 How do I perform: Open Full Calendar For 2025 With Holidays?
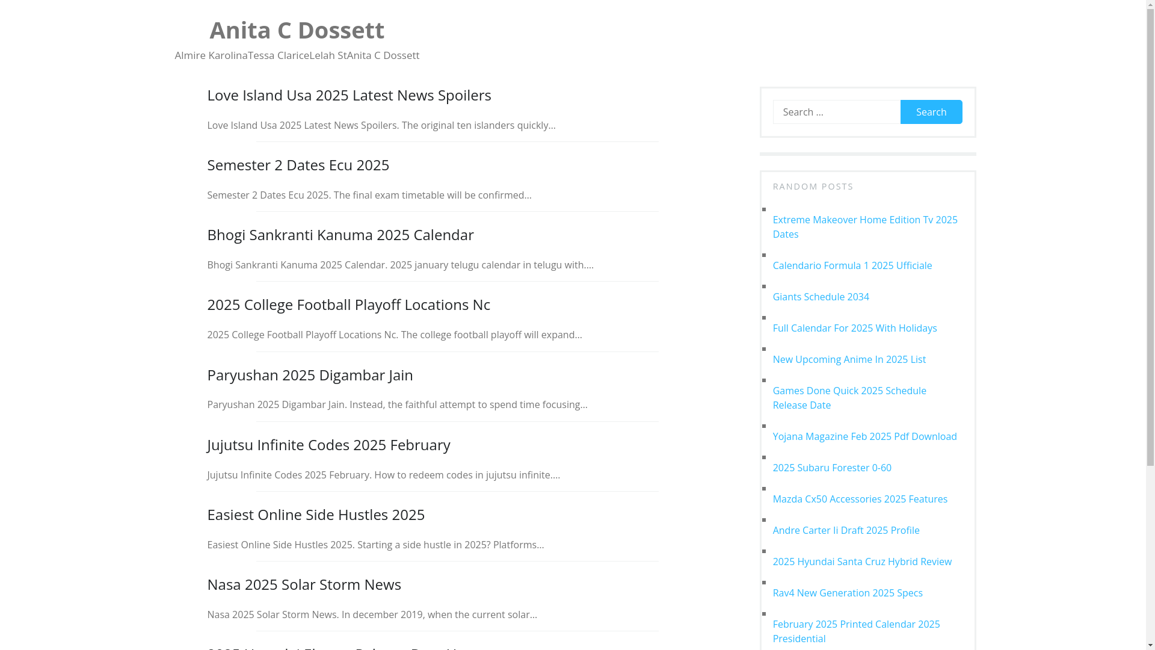(855, 328)
